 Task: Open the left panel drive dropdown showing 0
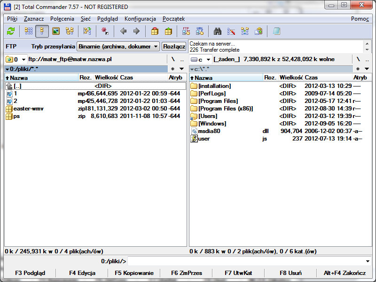click(x=16, y=59)
